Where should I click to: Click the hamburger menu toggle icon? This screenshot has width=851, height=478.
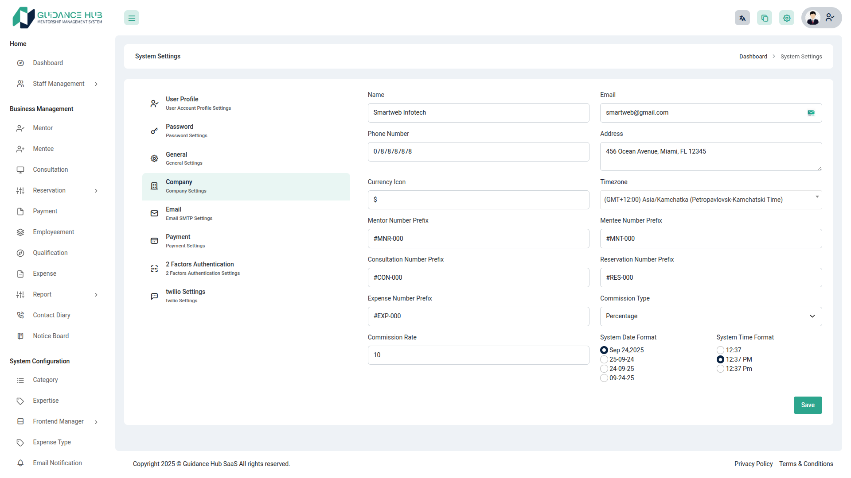[x=132, y=18]
